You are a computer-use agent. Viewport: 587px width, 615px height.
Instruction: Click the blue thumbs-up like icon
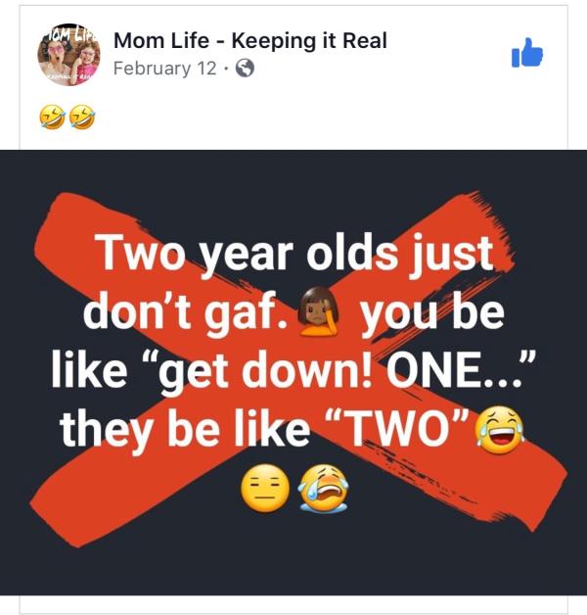point(527,53)
